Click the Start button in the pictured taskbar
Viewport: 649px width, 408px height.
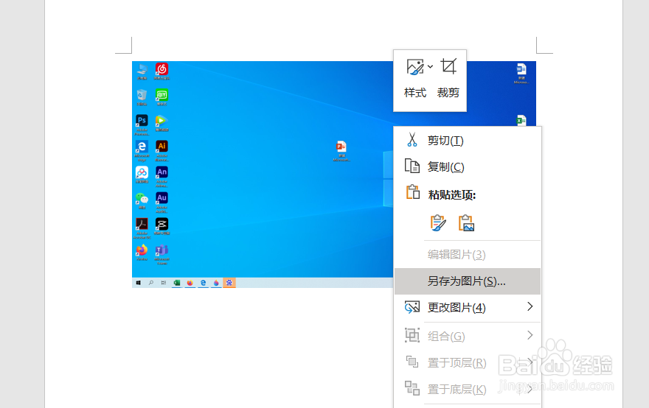(x=138, y=283)
